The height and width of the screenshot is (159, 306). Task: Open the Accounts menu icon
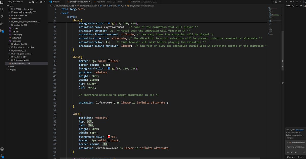coord(2,149)
